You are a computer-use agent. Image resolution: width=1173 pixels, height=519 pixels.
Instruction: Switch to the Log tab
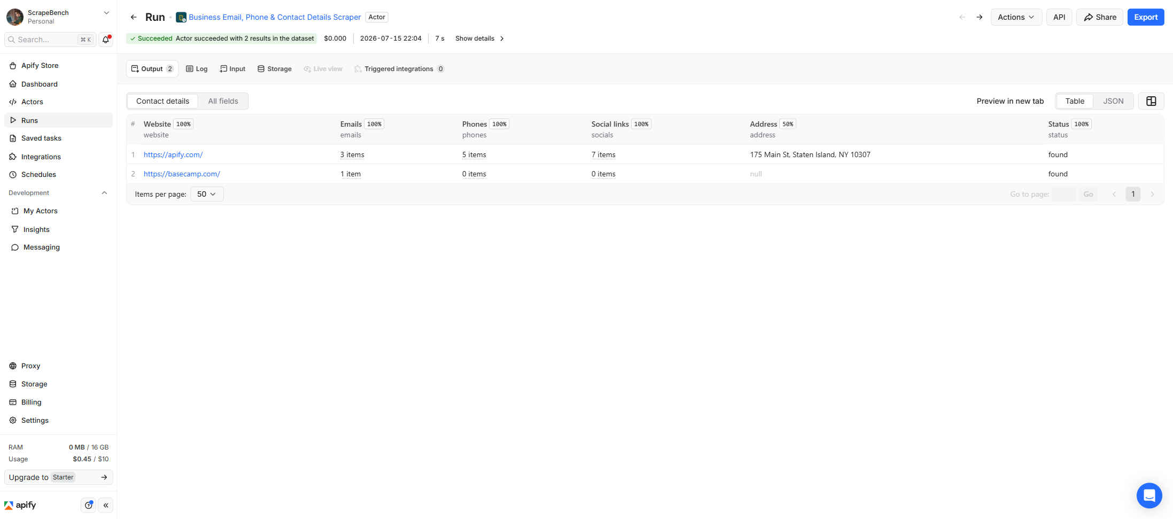(197, 69)
